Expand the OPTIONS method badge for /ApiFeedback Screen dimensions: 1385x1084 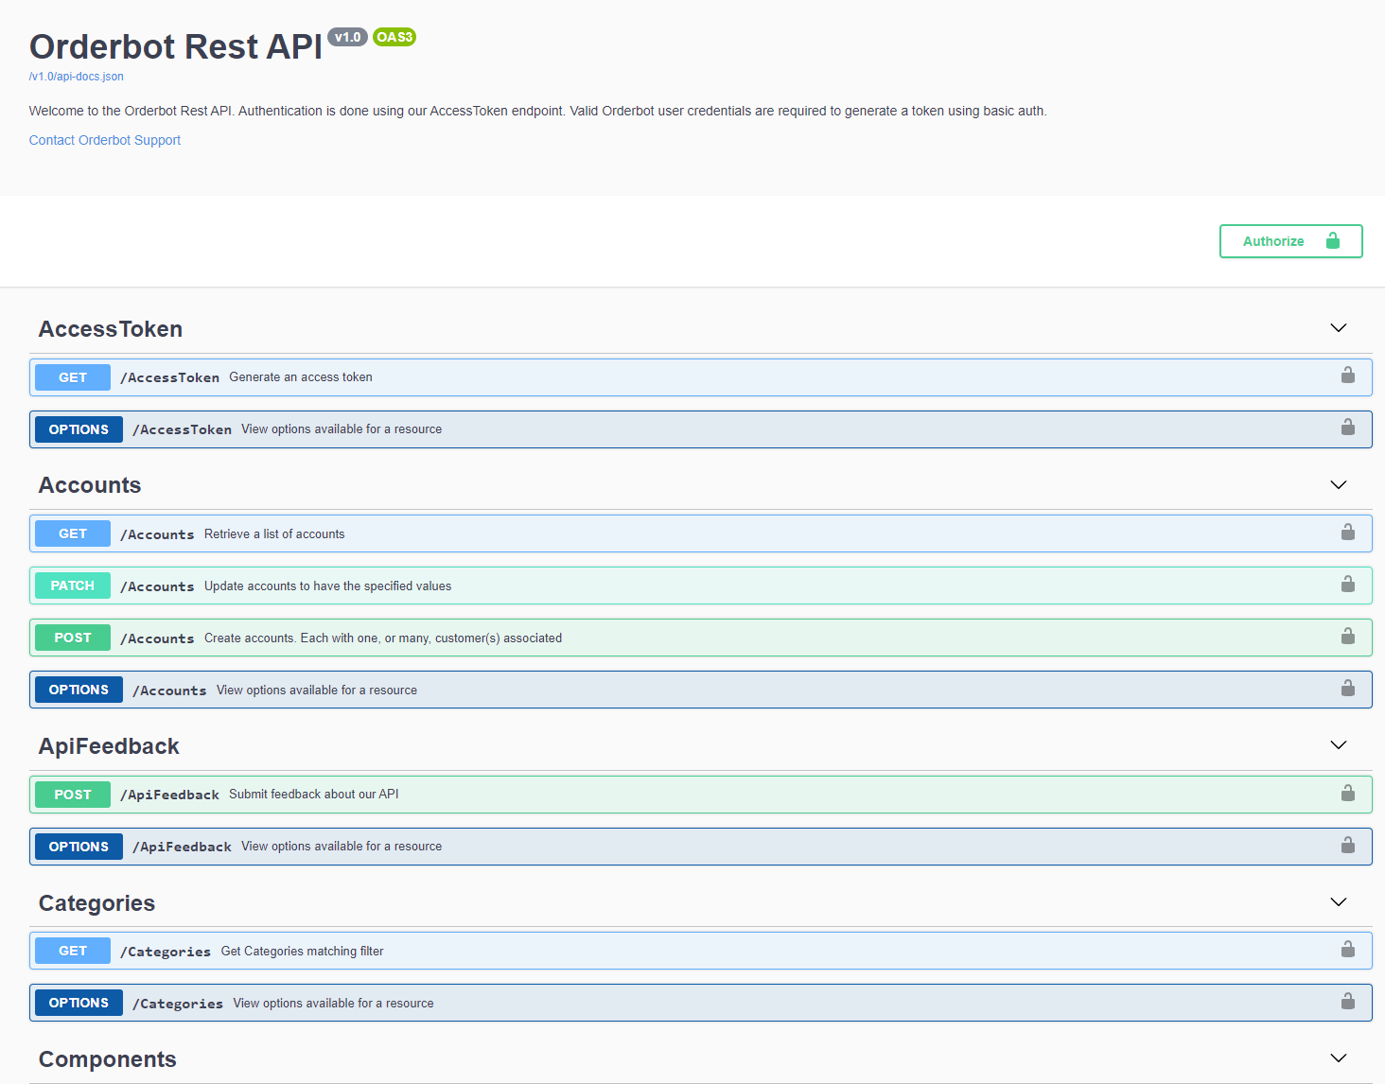[79, 847]
